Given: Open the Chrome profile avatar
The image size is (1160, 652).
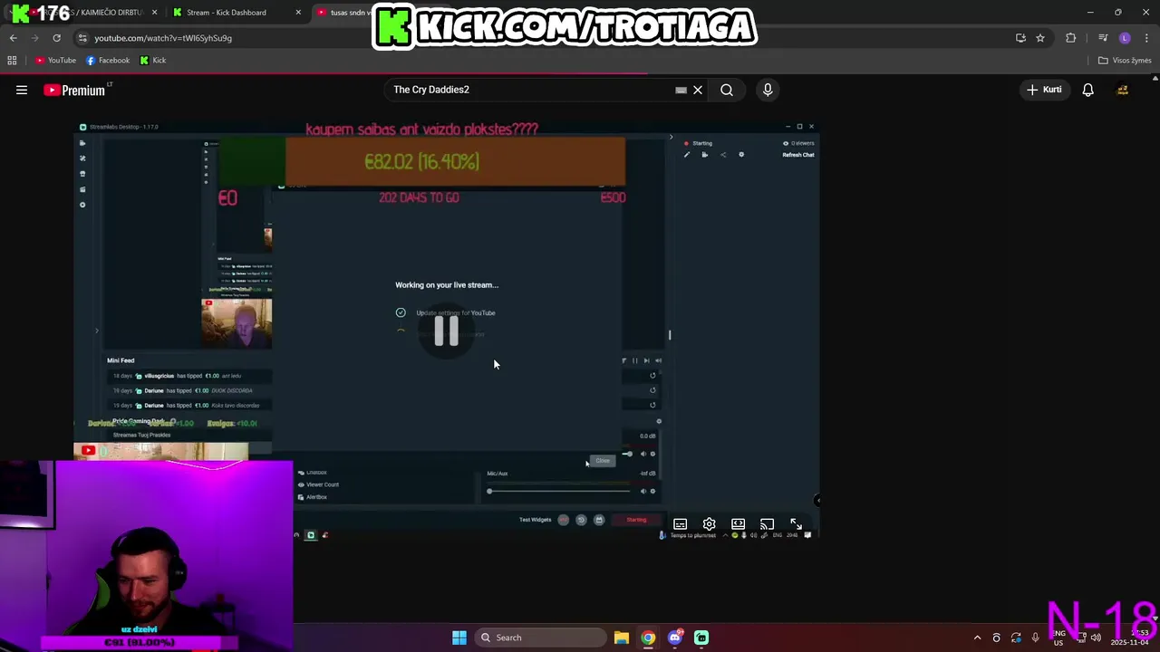Looking at the screenshot, I should click(x=1125, y=38).
